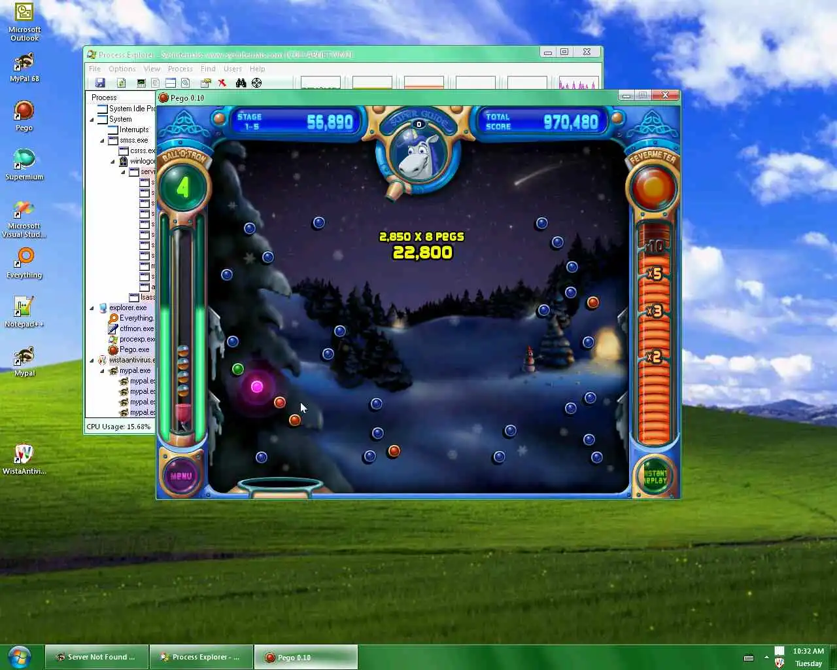Screen dimensions: 837x670
Task: Collapse the wistaantivirus tree node
Action: (92, 360)
